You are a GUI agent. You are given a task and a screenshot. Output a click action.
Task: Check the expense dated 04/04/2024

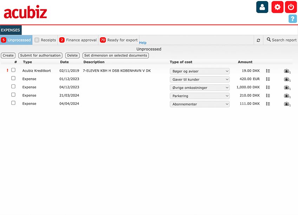pos(13,103)
